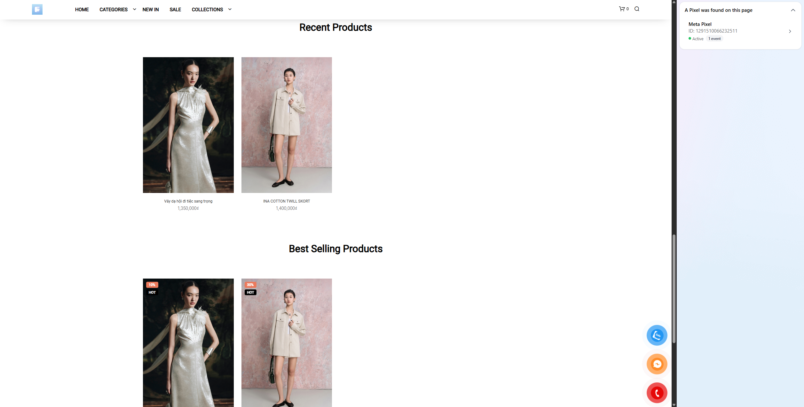Click the 10% discount badge

tap(152, 285)
